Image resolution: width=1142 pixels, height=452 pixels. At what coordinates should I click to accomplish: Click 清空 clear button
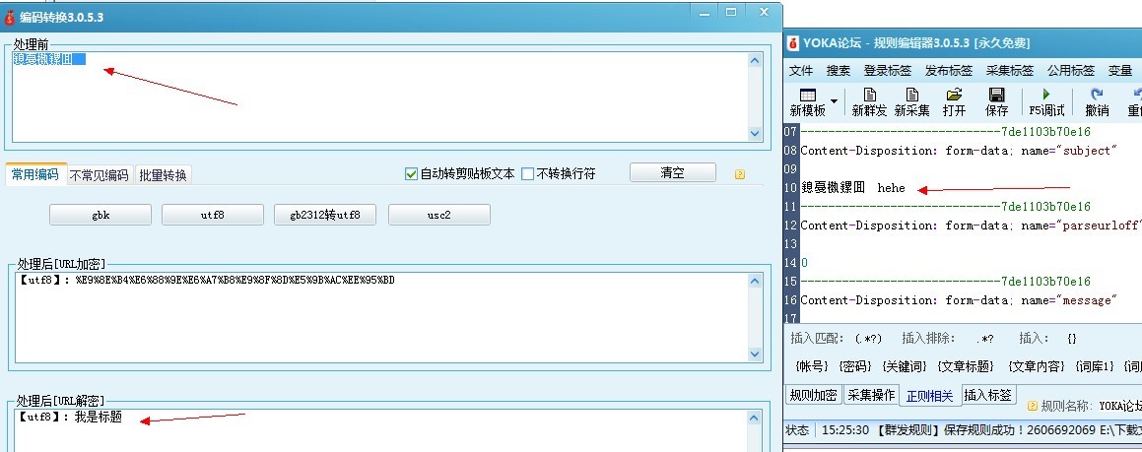coord(673,173)
